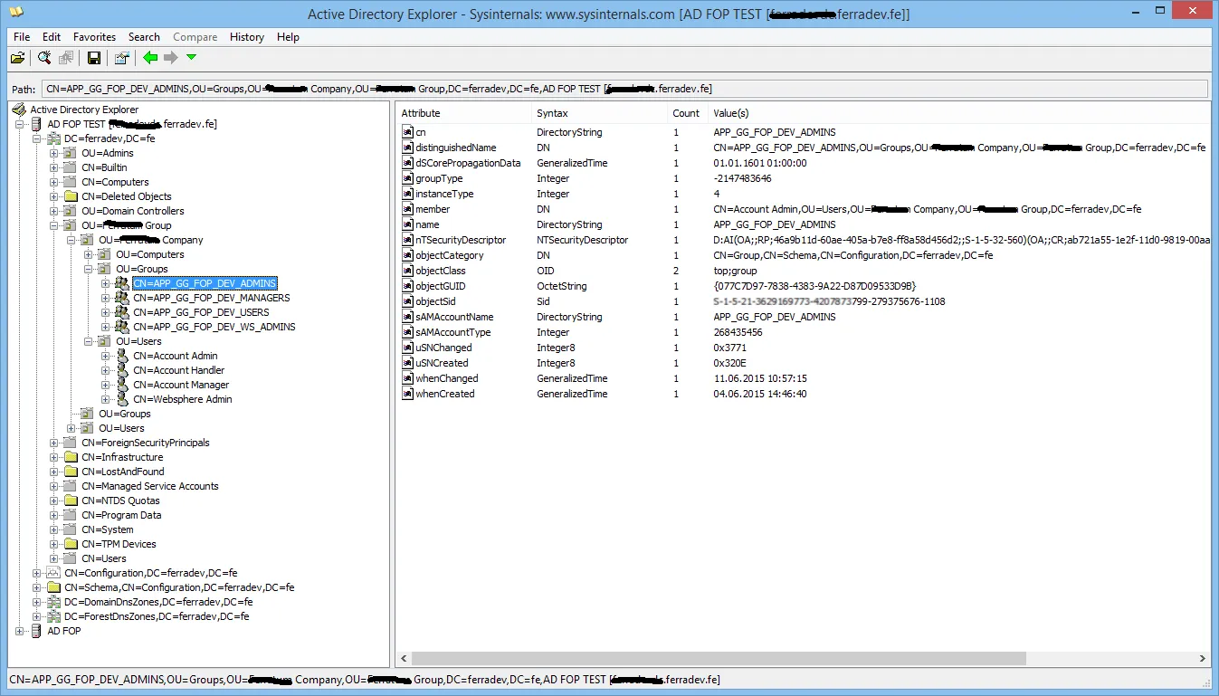The image size is (1219, 696).
Task: Open the File menu
Action: (22, 37)
